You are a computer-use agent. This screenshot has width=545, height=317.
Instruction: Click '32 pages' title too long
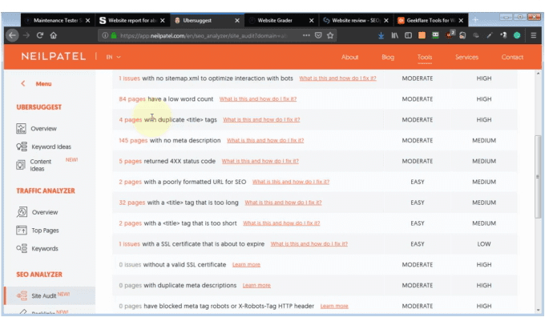point(132,203)
